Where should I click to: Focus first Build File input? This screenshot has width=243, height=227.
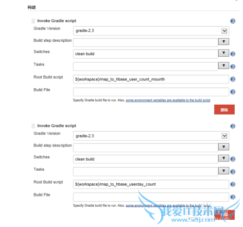(151, 92)
